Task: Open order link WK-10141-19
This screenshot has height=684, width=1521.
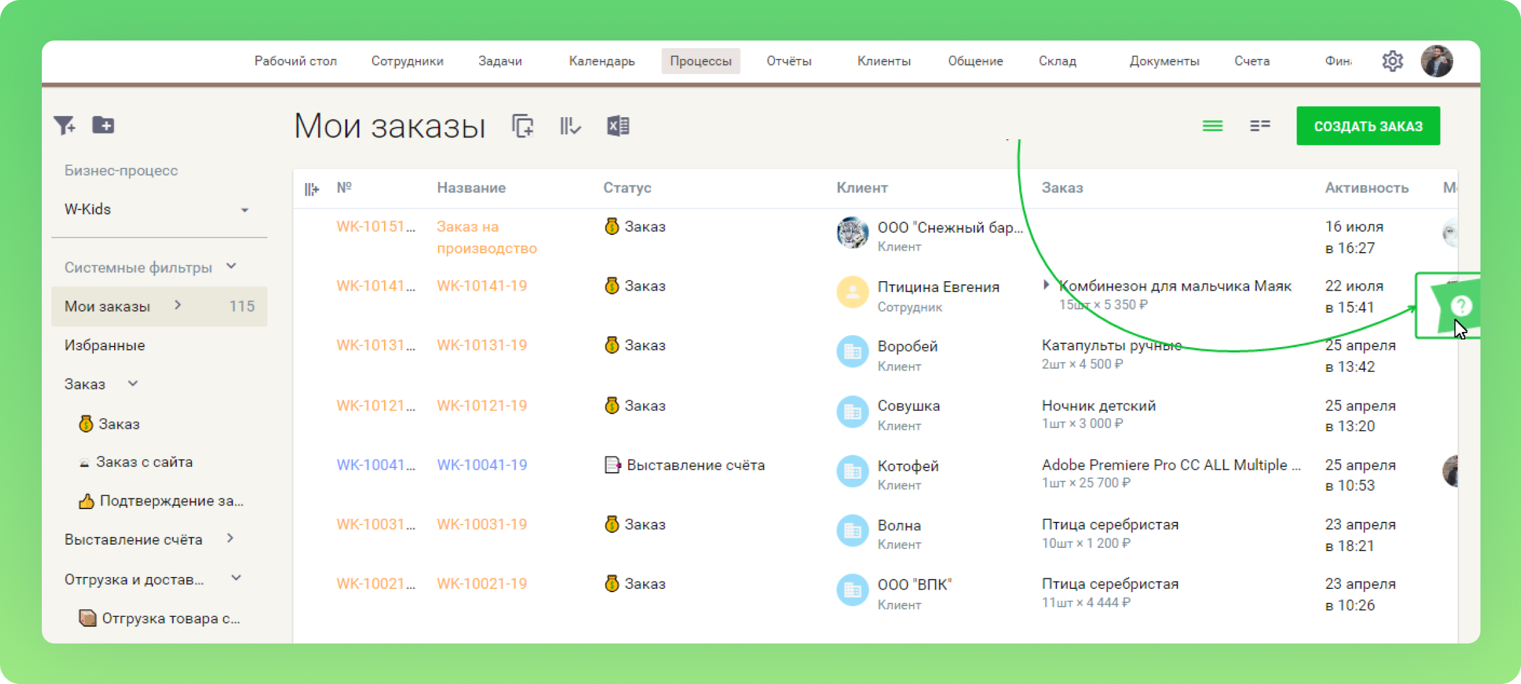Action: (482, 286)
